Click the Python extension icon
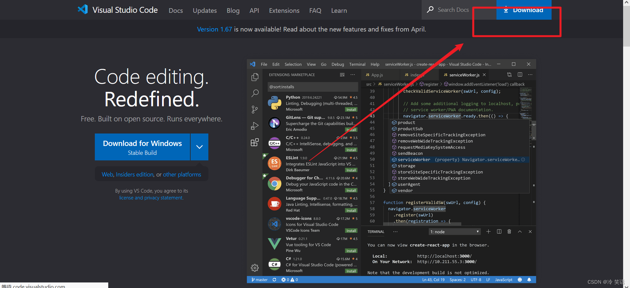 coord(274,103)
